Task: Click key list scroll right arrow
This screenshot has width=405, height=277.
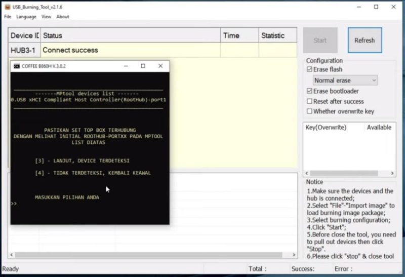Action: (x=392, y=173)
